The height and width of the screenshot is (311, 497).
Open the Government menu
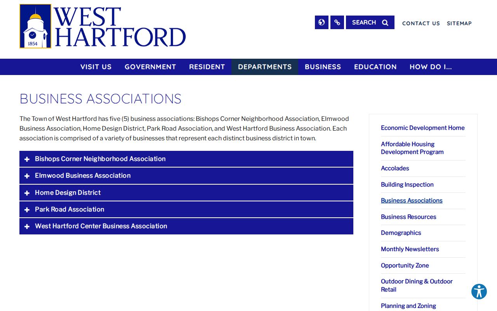pos(150,67)
